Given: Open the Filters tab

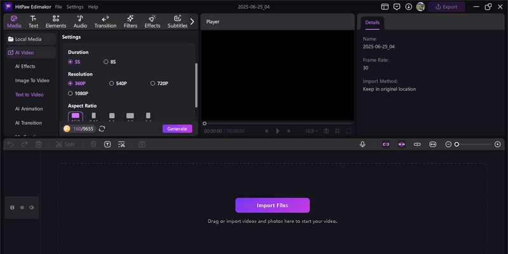Looking at the screenshot, I should click(131, 22).
